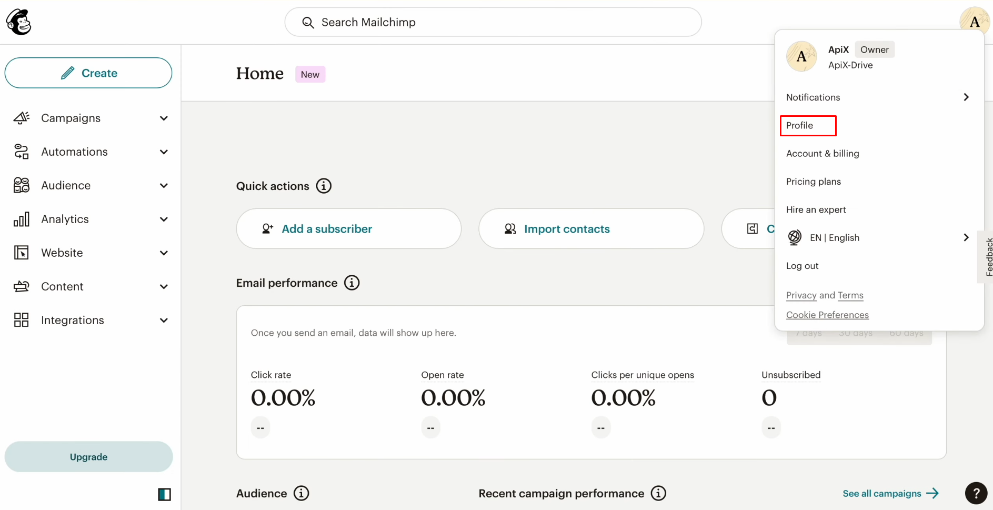This screenshot has width=993, height=510.
Task: Expand the Audience dropdown arrow
Action: (x=164, y=185)
